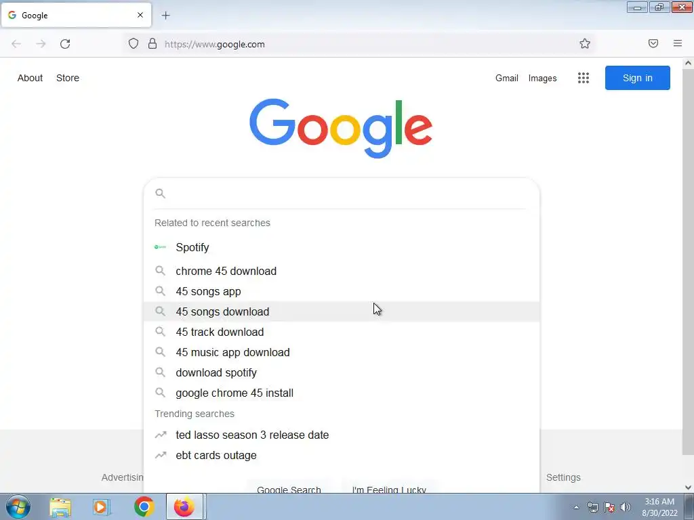This screenshot has width=694, height=520.
Task: Select 'ted lasso season 3 release date'
Action: coord(342,435)
